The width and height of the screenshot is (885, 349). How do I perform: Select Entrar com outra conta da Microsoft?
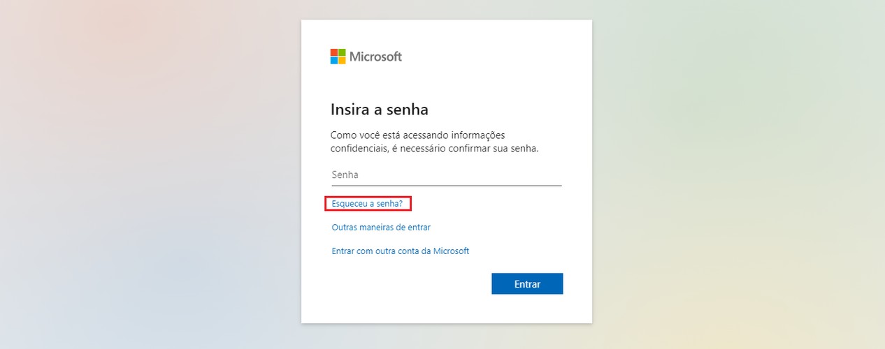coord(401,251)
